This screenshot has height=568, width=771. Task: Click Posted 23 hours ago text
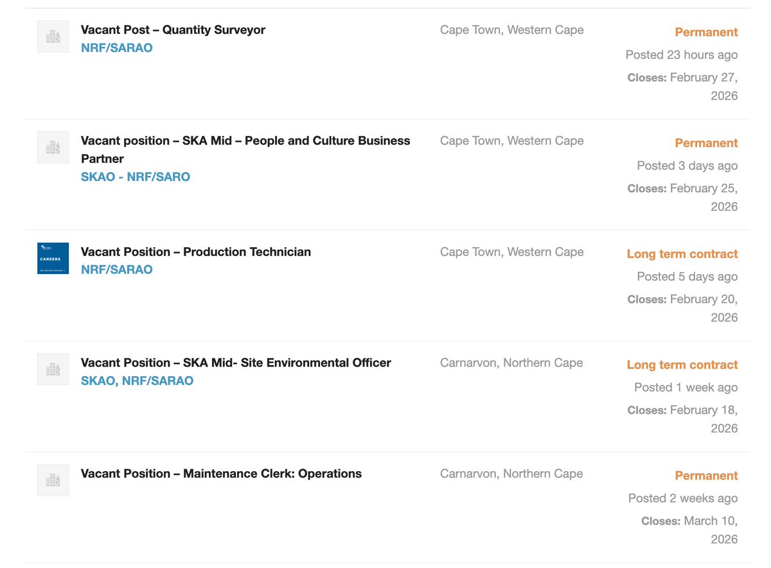(x=682, y=55)
